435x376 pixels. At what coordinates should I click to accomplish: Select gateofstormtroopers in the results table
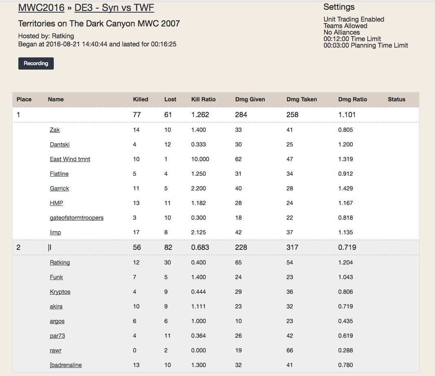(x=77, y=218)
